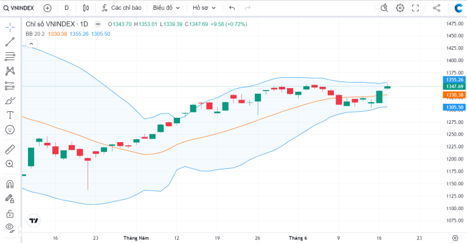Select the crosshair cursor tool

click(x=10, y=27)
